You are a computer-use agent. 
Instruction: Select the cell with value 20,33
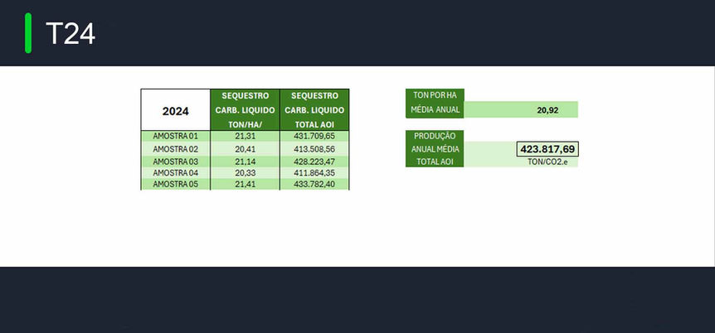[245, 172]
